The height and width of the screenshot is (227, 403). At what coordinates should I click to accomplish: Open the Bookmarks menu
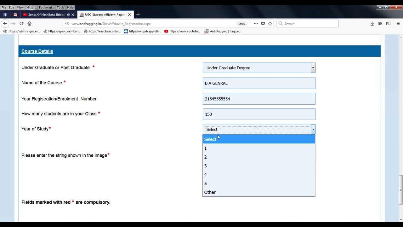coord(46,8)
